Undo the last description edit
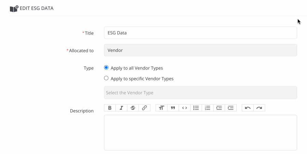 click(248, 108)
